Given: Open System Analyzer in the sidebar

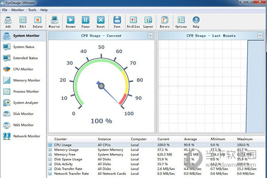Looking at the screenshot, I should 23,103.
